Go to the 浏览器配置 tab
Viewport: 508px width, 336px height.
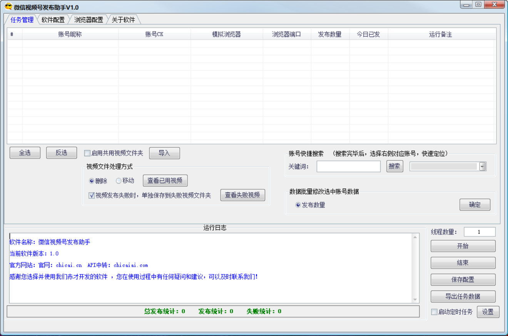(x=89, y=20)
